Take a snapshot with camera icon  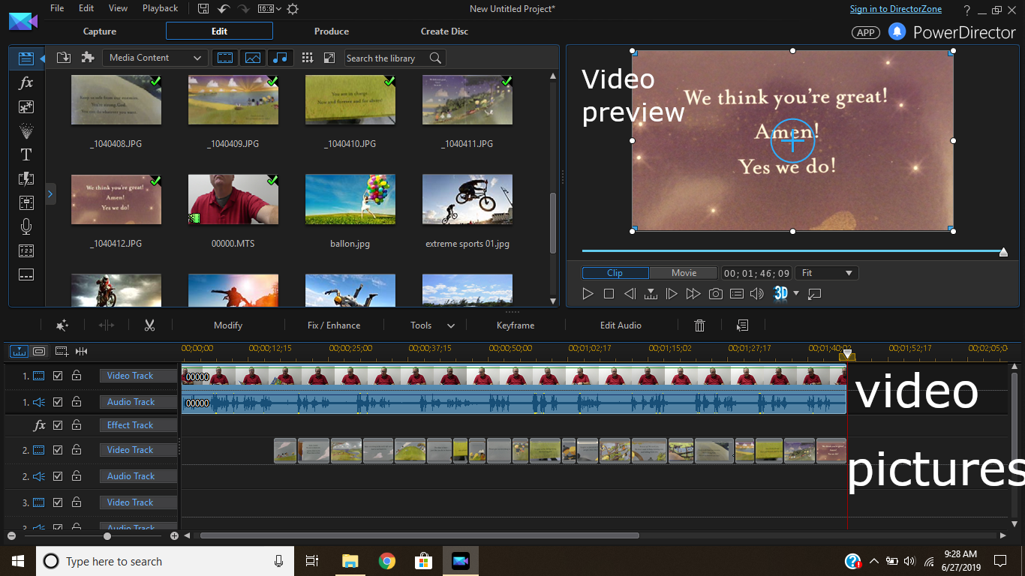716,294
